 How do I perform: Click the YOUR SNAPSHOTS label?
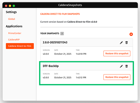(50, 33)
